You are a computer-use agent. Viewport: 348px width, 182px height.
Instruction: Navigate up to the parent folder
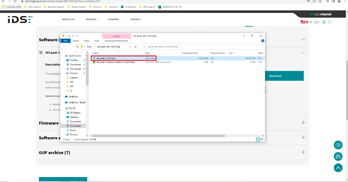point(77,47)
